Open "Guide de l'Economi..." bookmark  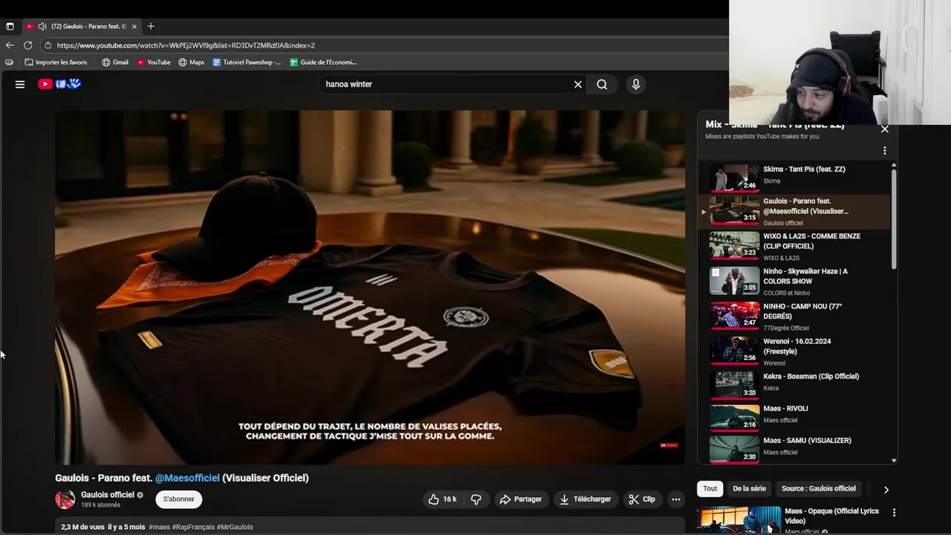(x=323, y=62)
